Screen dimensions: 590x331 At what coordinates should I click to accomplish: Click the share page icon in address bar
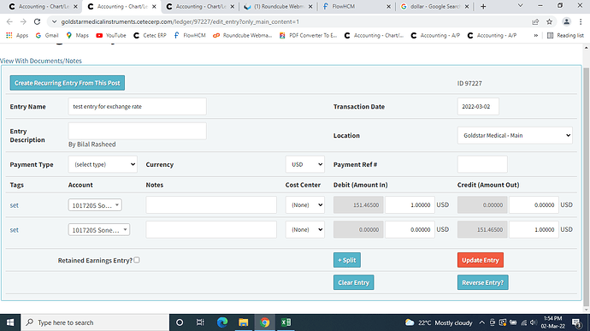point(535,22)
